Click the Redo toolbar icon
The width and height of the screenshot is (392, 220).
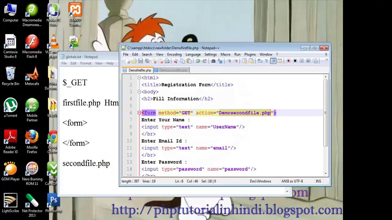(205, 61)
